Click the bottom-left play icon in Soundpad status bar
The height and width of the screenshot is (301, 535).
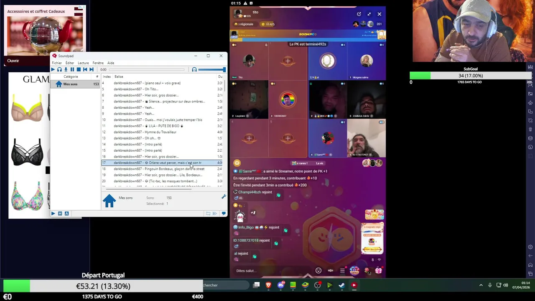point(53,214)
